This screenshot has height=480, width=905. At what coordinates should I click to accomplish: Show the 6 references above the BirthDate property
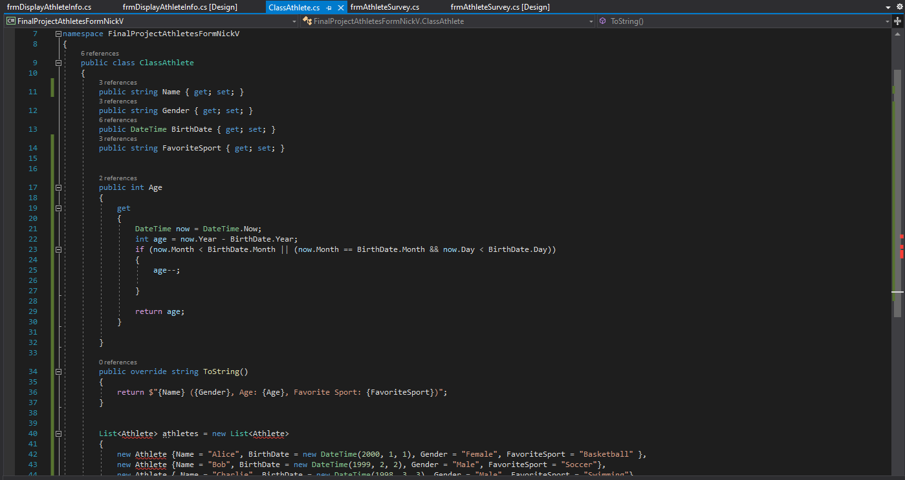[x=118, y=120]
